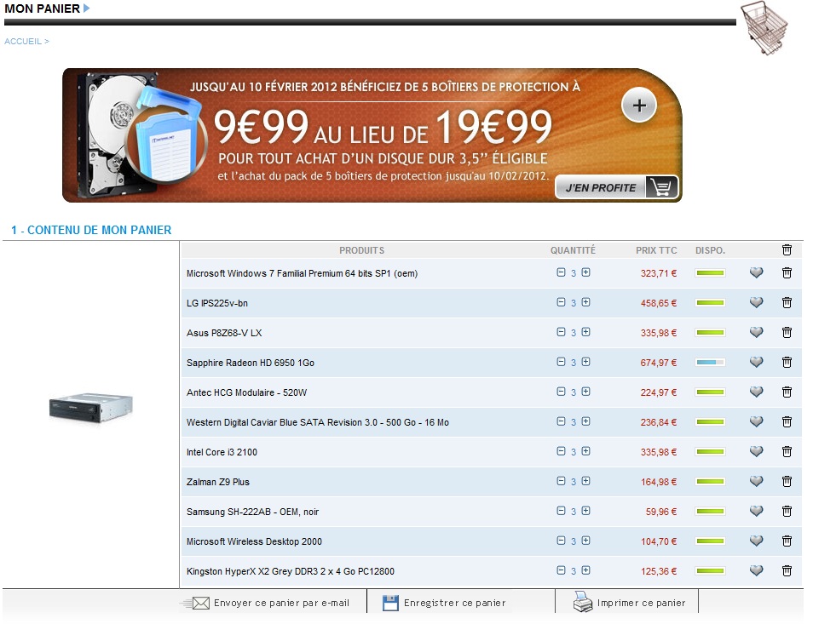Click trash icon for Sapphire Radeon HD 6950

(x=787, y=363)
